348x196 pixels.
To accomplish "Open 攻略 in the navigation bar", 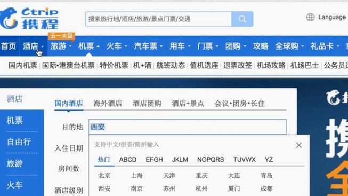I will (261, 46).
